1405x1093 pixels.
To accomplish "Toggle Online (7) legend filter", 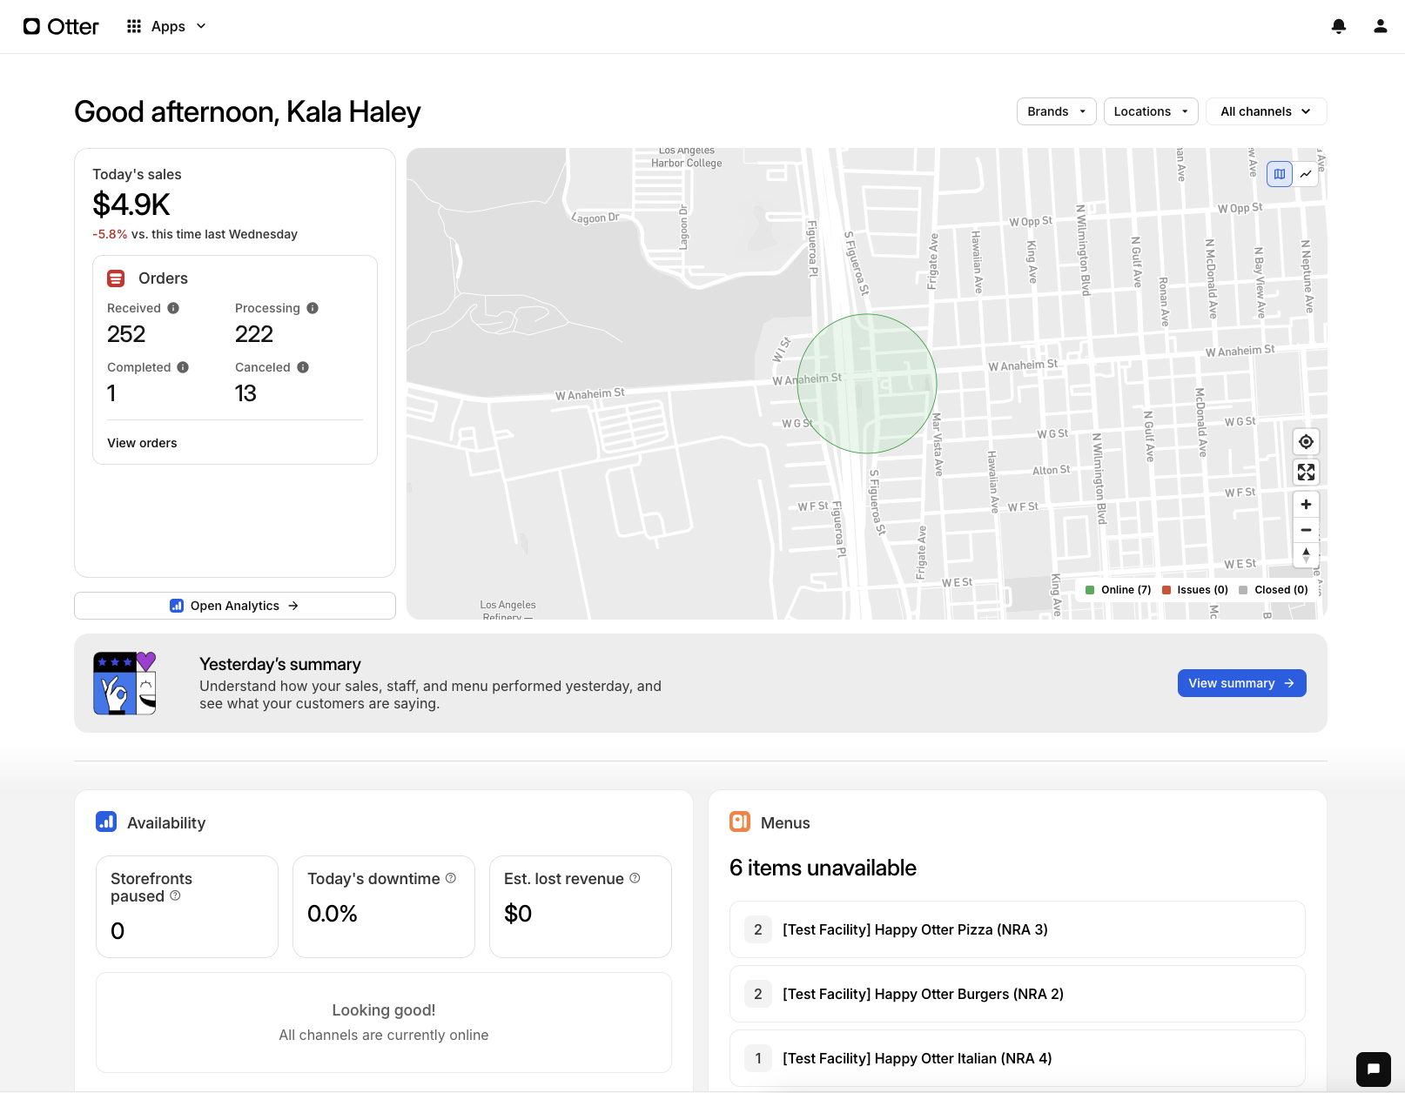I will pyautogui.click(x=1118, y=590).
